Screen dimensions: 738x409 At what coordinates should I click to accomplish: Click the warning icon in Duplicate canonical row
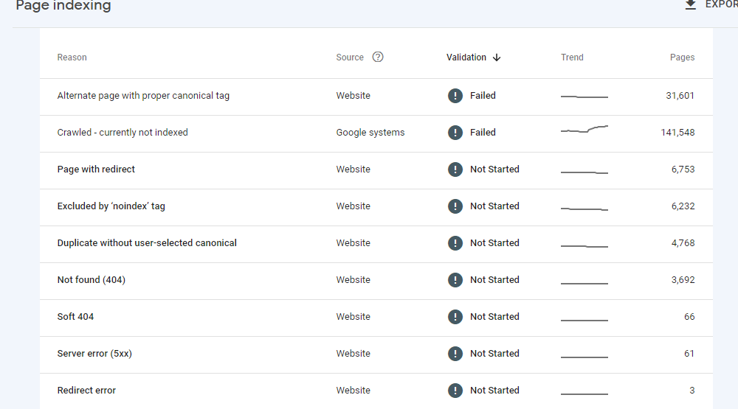pyautogui.click(x=455, y=243)
